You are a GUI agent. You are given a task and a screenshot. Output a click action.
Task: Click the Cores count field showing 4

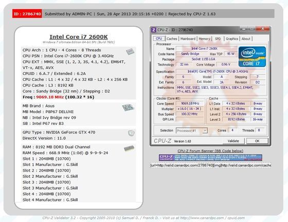tap(232, 130)
